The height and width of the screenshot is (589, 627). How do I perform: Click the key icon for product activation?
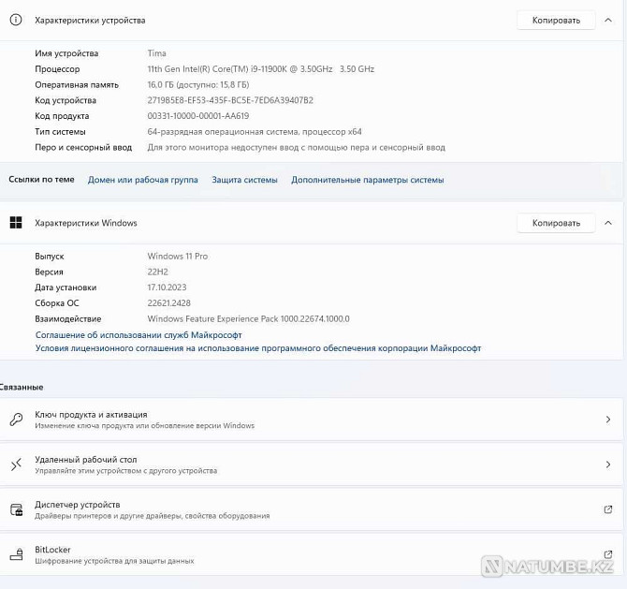16,420
